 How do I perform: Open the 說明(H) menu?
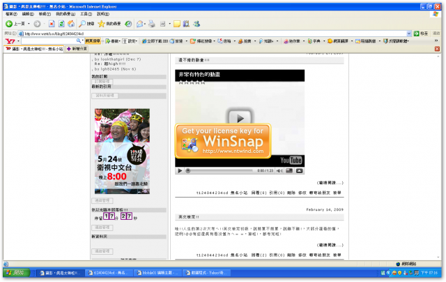click(x=103, y=14)
